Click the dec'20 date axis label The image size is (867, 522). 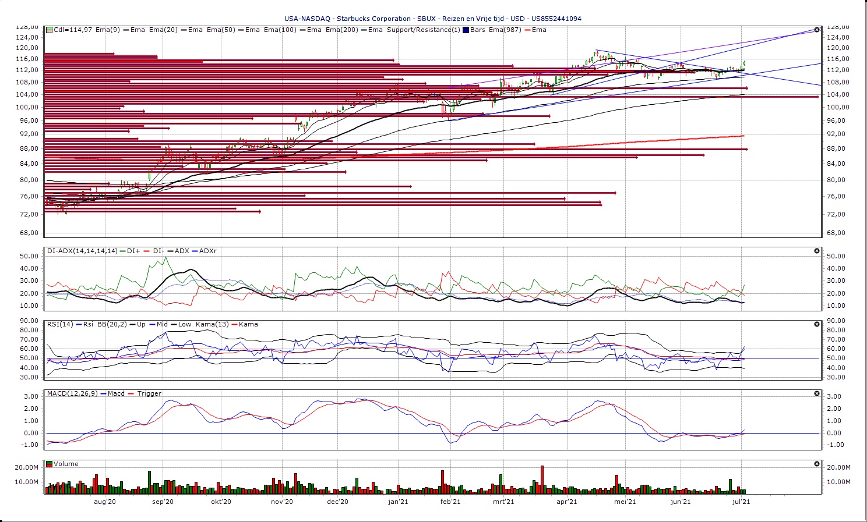pyautogui.click(x=337, y=502)
